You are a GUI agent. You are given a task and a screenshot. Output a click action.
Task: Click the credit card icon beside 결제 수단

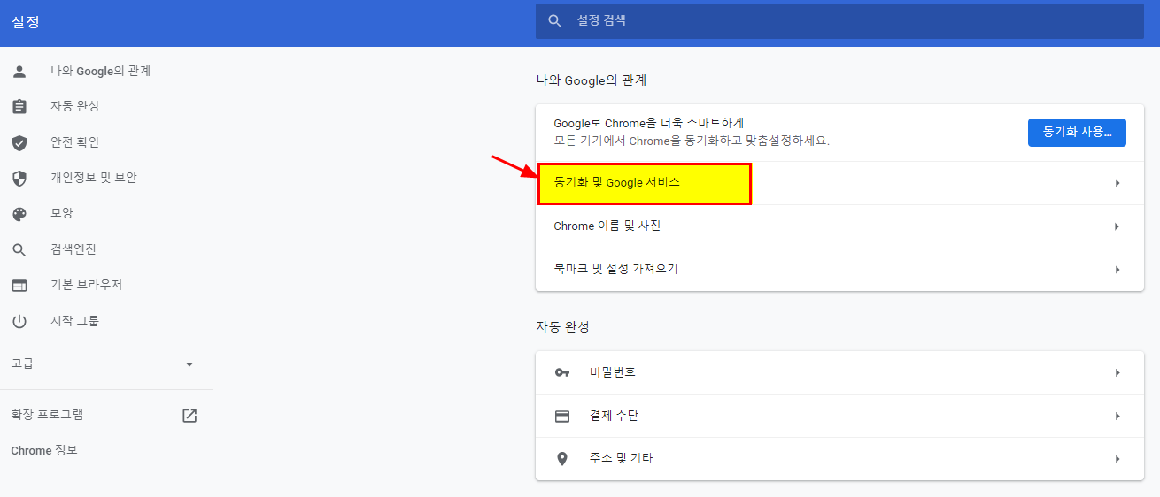(x=562, y=416)
